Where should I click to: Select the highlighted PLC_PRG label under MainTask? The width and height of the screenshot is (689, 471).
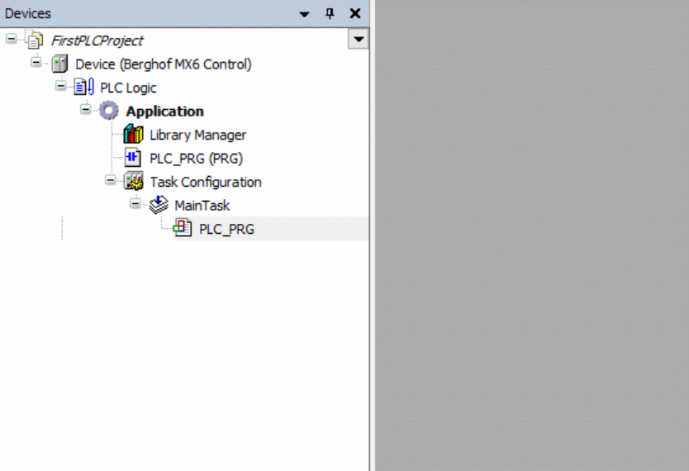(226, 229)
